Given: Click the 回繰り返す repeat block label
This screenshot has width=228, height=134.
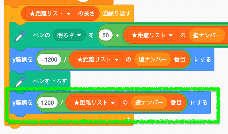Looking at the screenshot, I should click(116, 14).
